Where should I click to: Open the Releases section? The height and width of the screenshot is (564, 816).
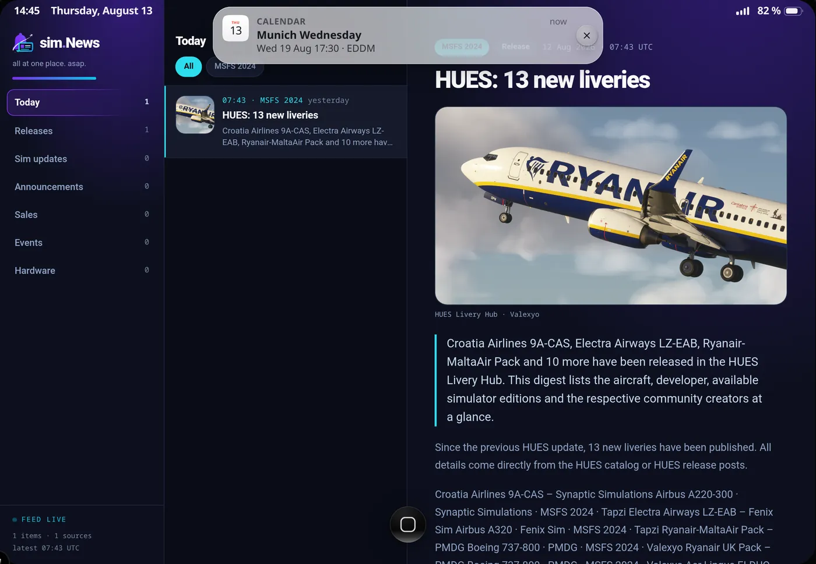82,131
